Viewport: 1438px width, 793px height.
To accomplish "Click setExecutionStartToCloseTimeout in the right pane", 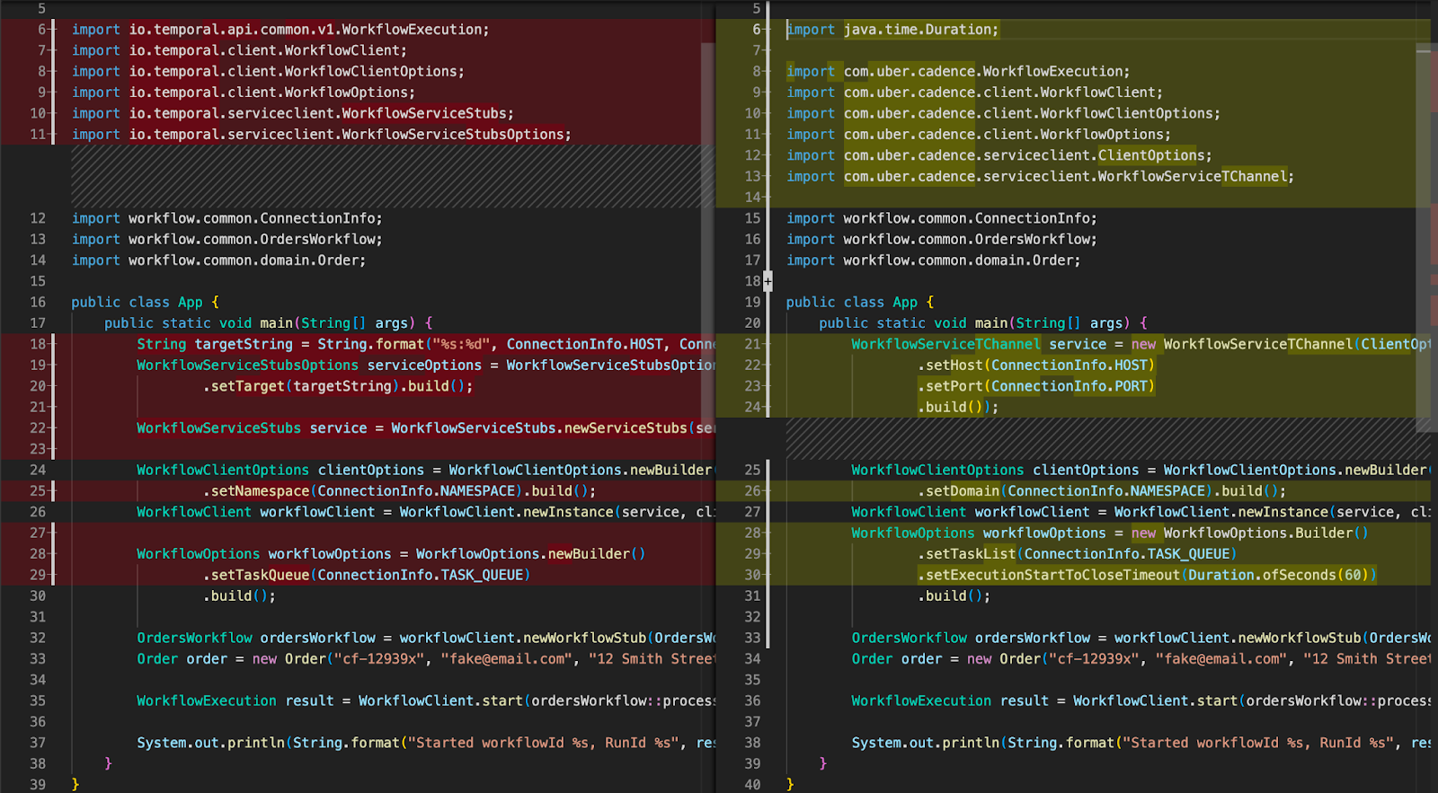I will (x=1052, y=575).
